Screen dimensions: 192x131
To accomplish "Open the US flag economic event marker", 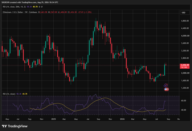I will tap(166, 89).
